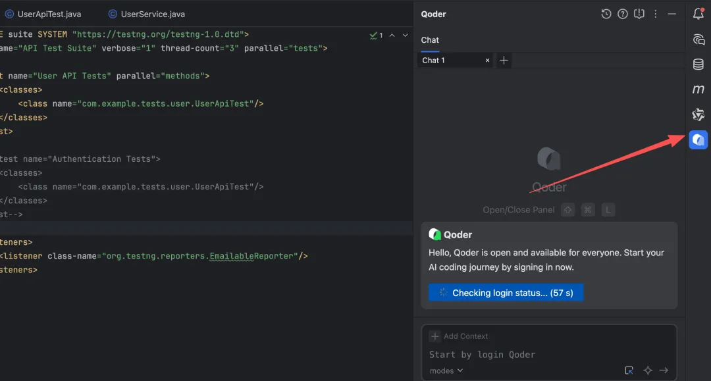Open the Database tool window icon
The image size is (711, 381).
coord(698,64)
